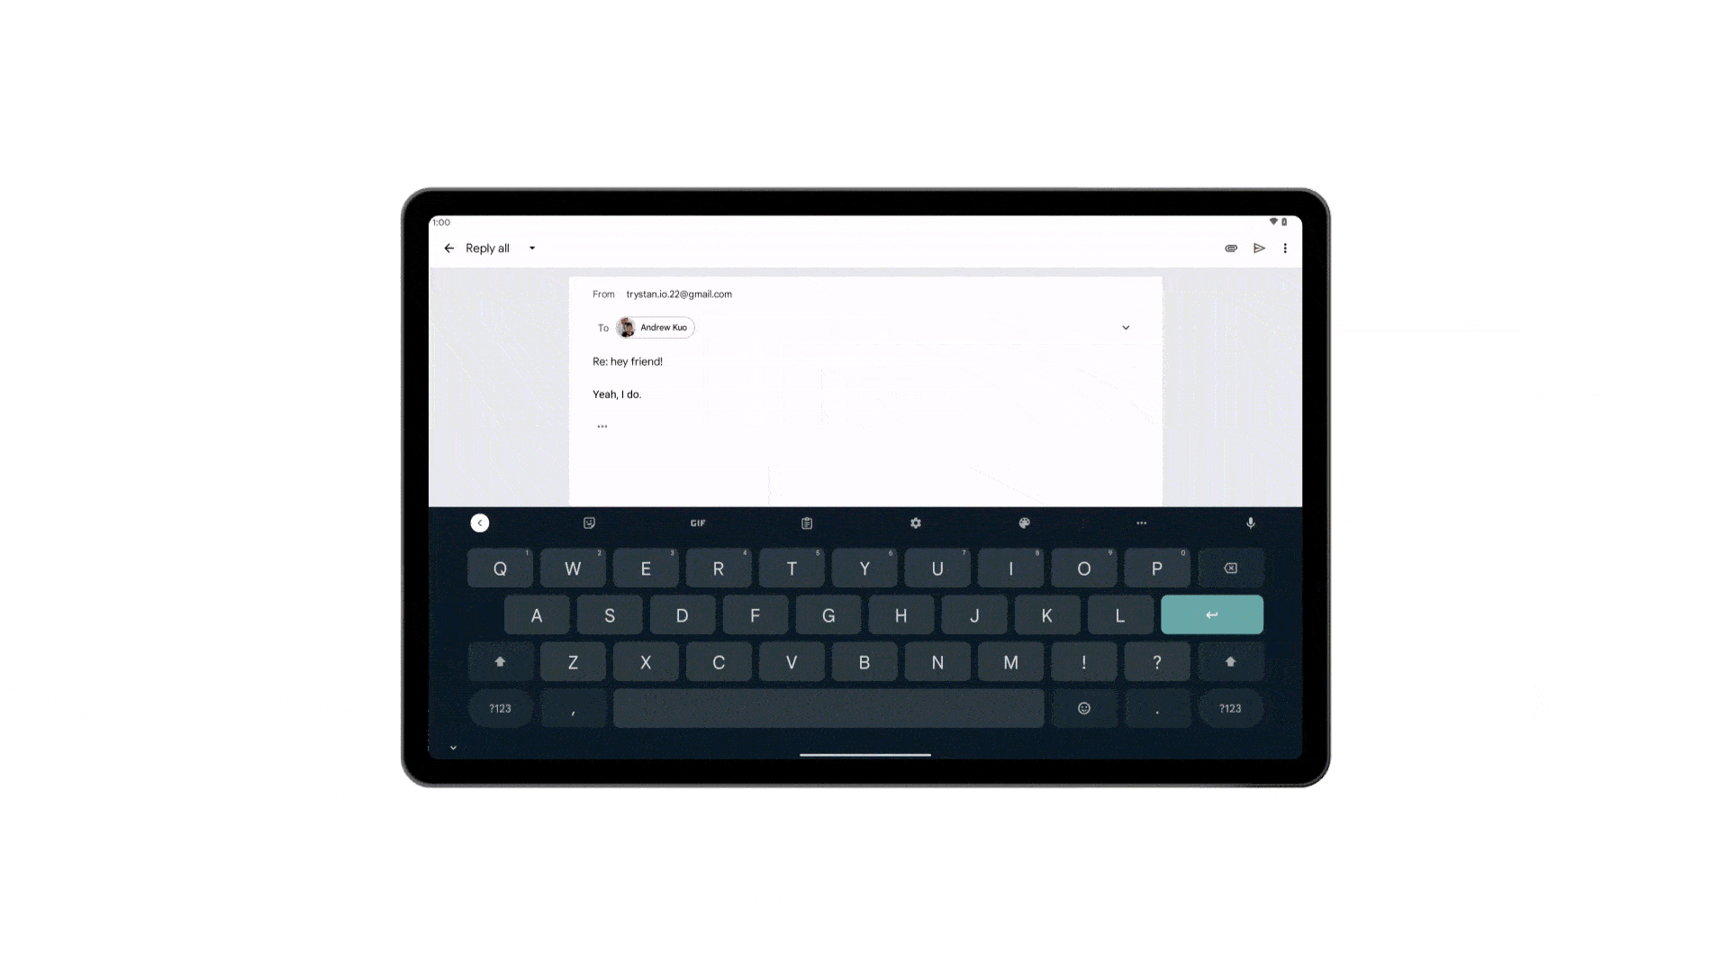Viewport: 1729px width, 973px height.
Task: Click the GIF keyboard toolbar button
Action: tap(698, 523)
